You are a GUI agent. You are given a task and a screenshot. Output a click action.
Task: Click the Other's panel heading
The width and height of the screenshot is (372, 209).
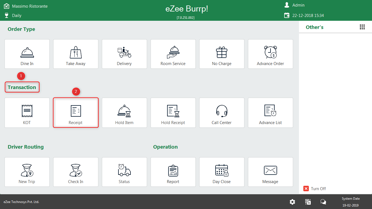coord(315,27)
